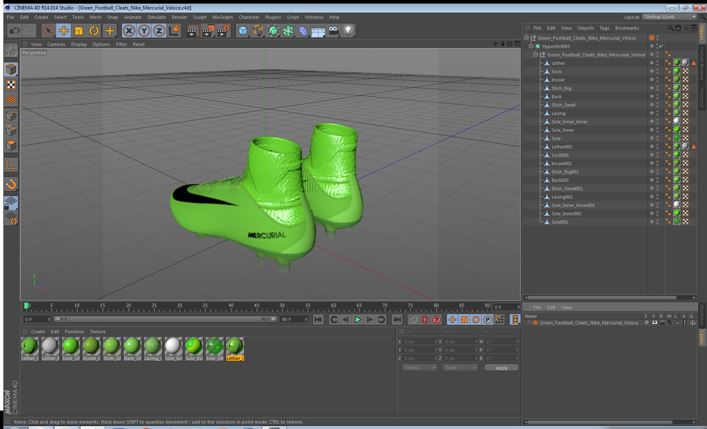
Task: Select the Lacing material swatch
Action: pyautogui.click(x=153, y=349)
